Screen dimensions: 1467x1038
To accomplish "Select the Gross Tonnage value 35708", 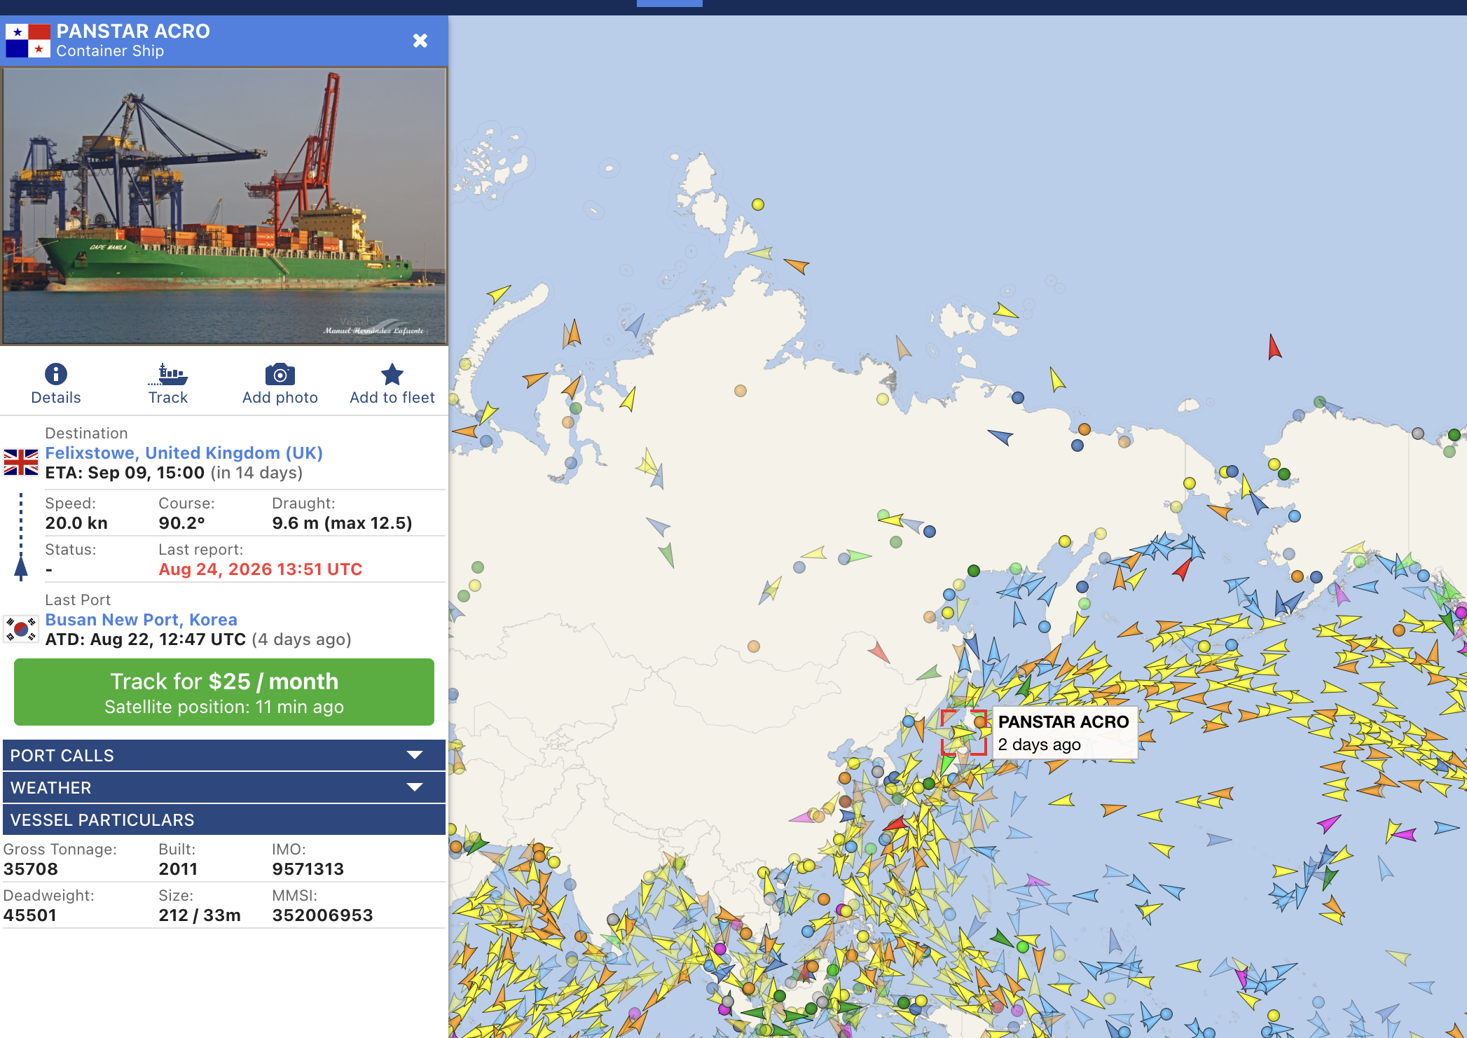I will 31,869.
